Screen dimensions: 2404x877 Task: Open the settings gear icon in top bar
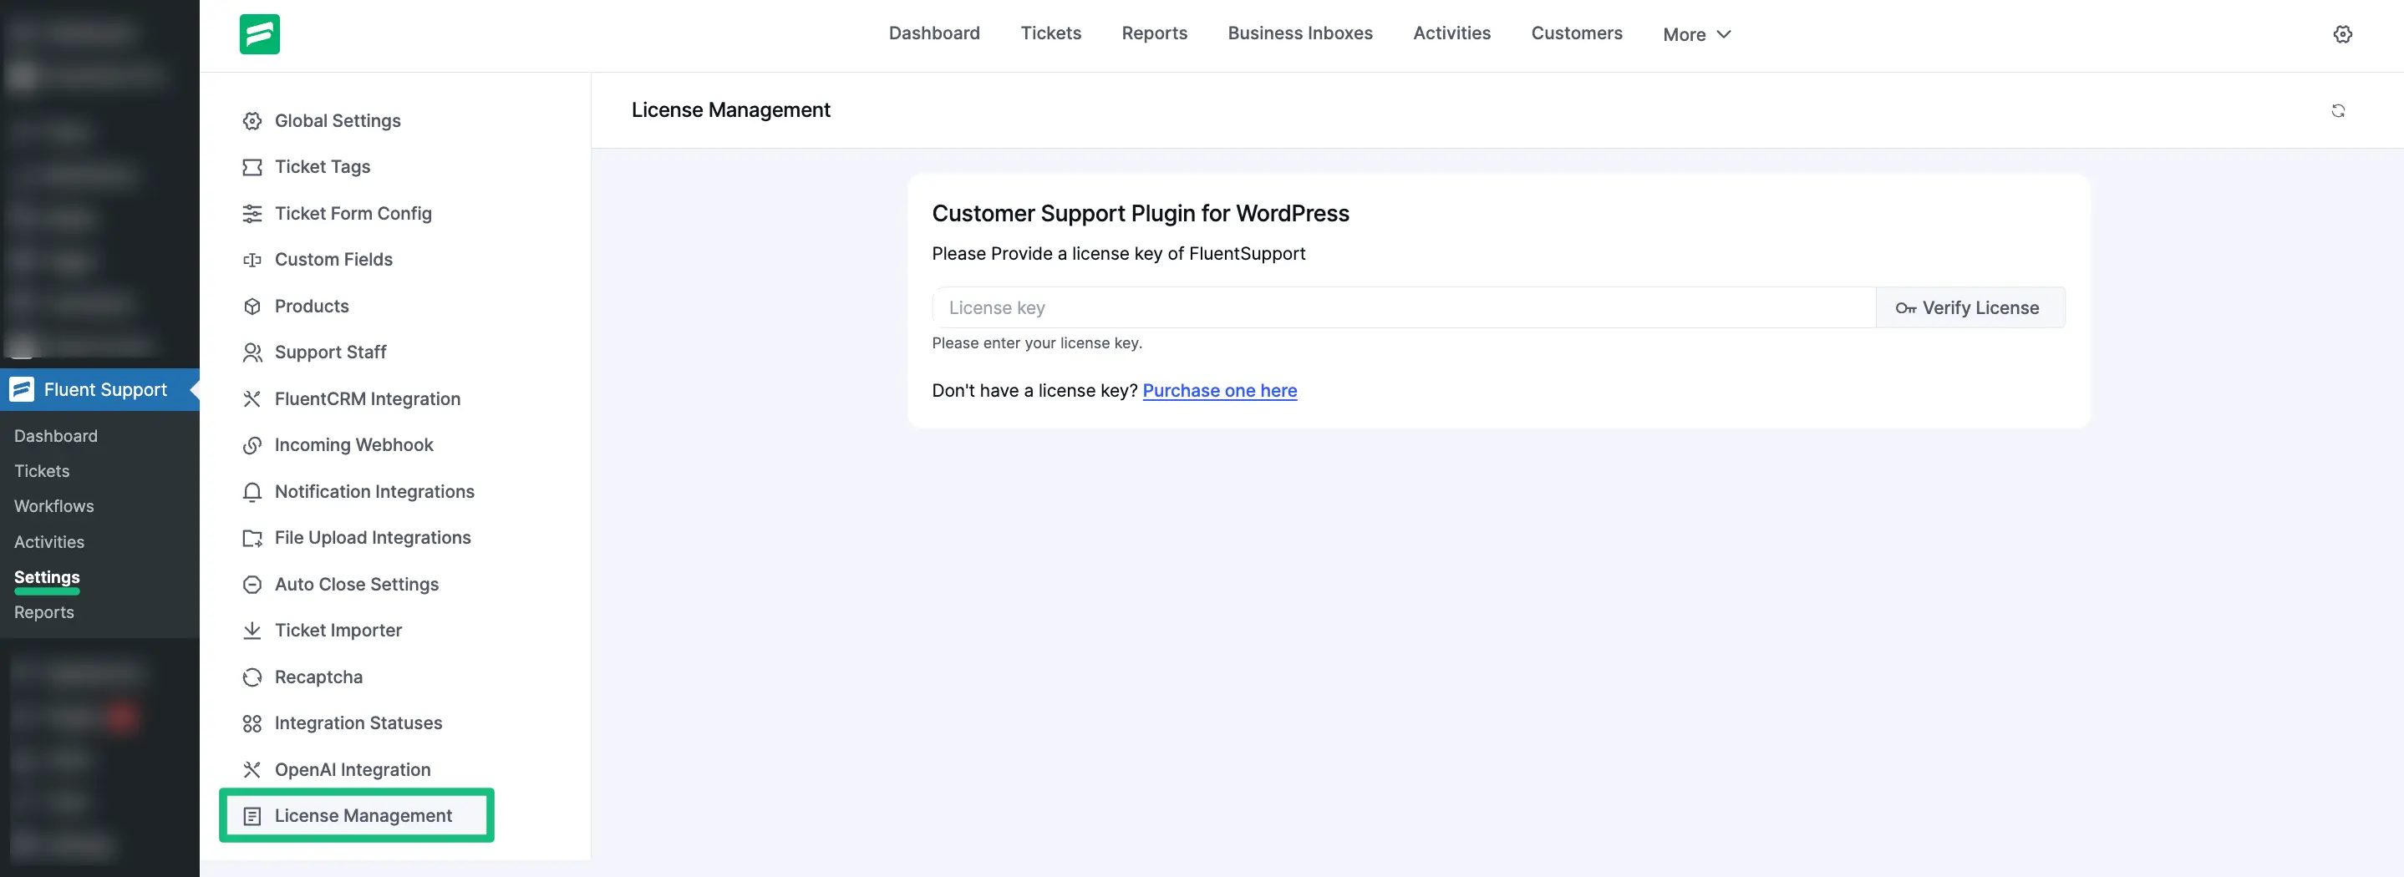[x=2341, y=34]
